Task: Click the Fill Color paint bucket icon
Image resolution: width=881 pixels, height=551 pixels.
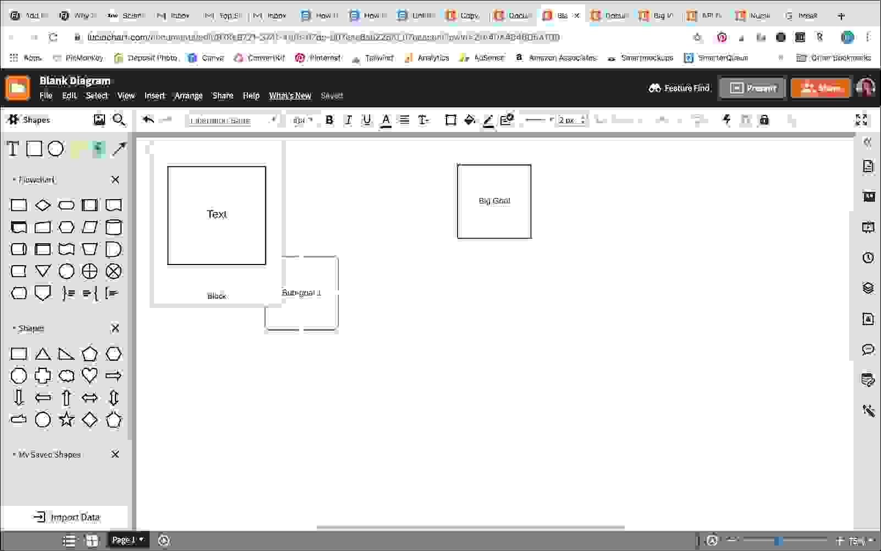Action: [470, 120]
